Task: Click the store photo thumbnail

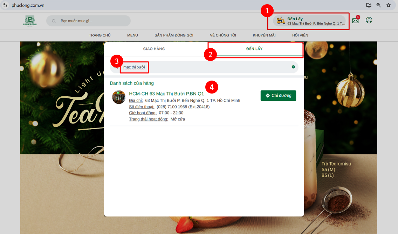Action: point(119,97)
